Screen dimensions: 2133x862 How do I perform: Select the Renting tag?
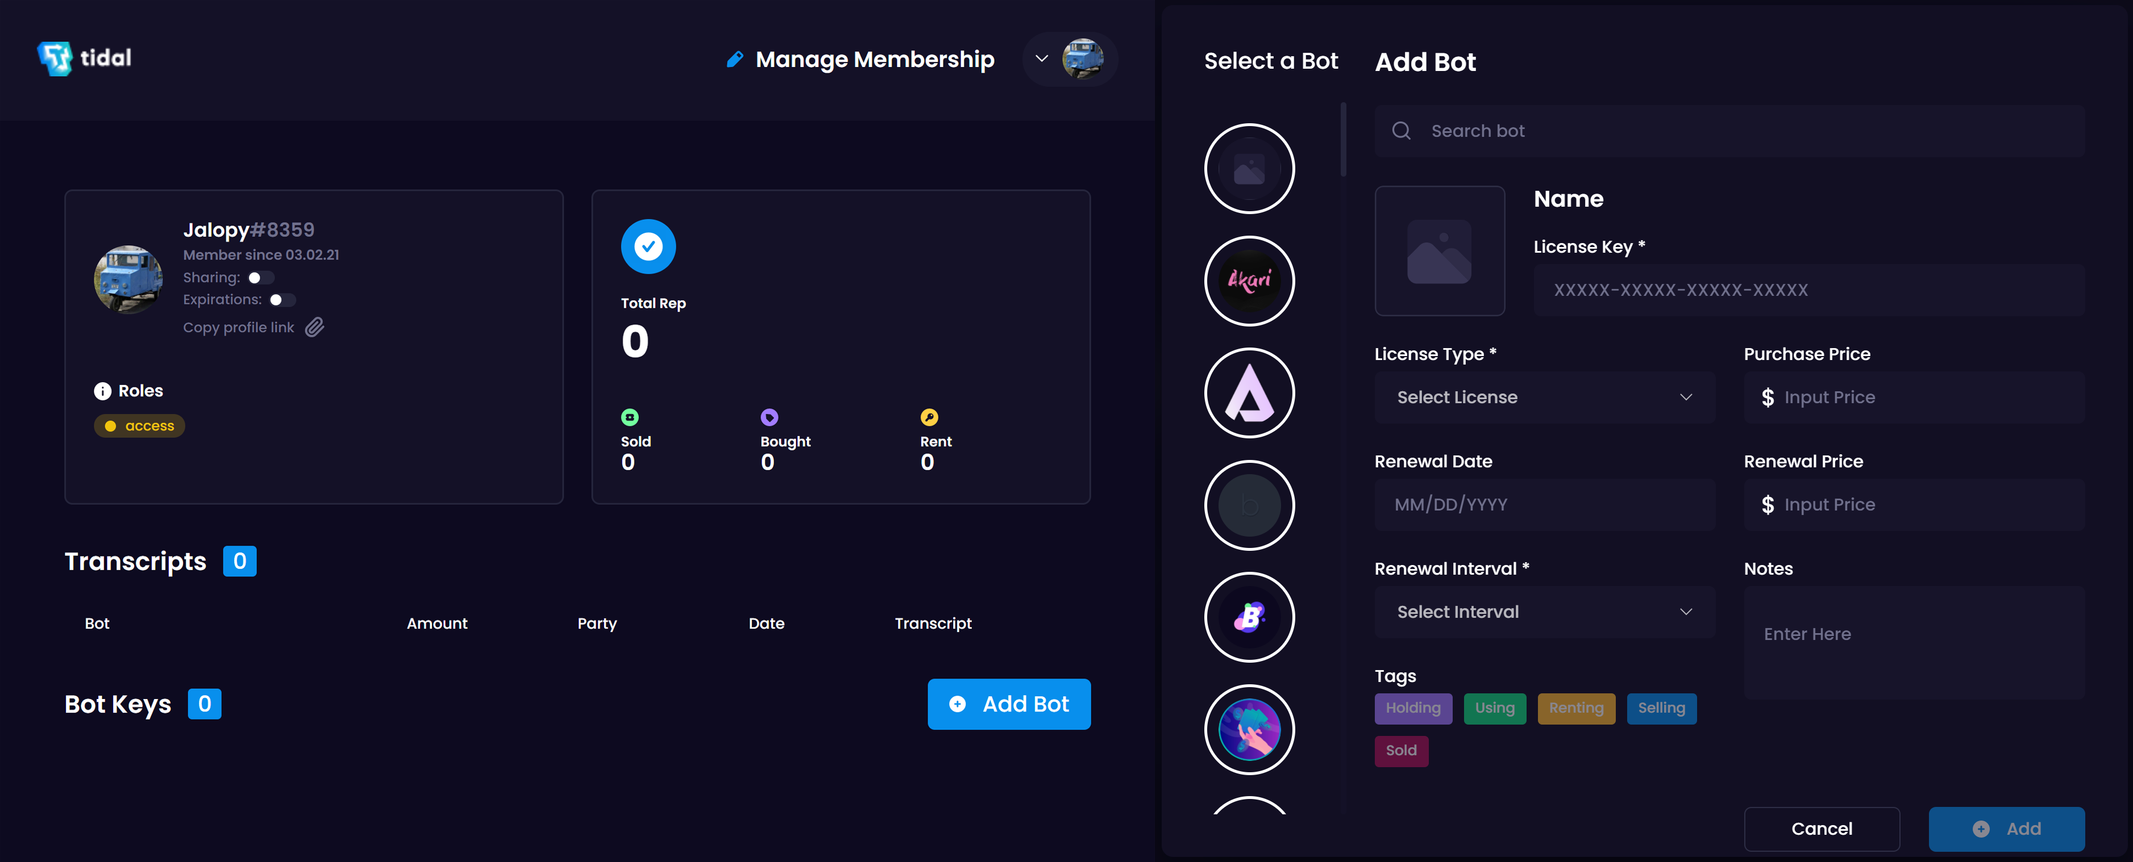pyautogui.click(x=1575, y=709)
